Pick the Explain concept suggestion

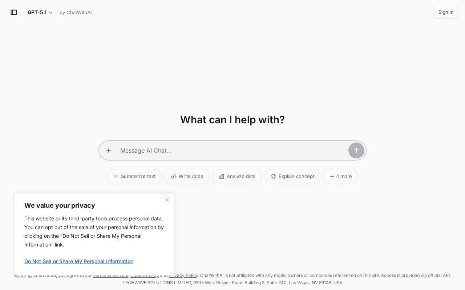tap(292, 177)
